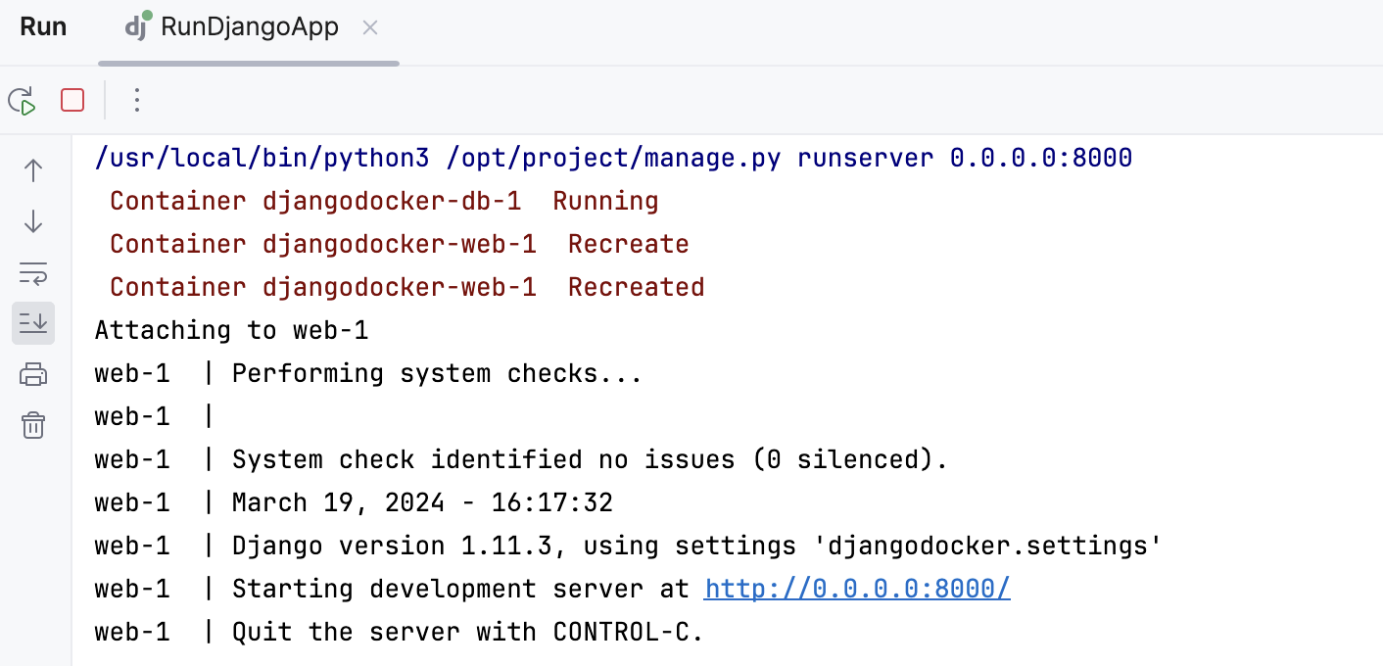Click the manage.py runserver command line

[x=612, y=157]
